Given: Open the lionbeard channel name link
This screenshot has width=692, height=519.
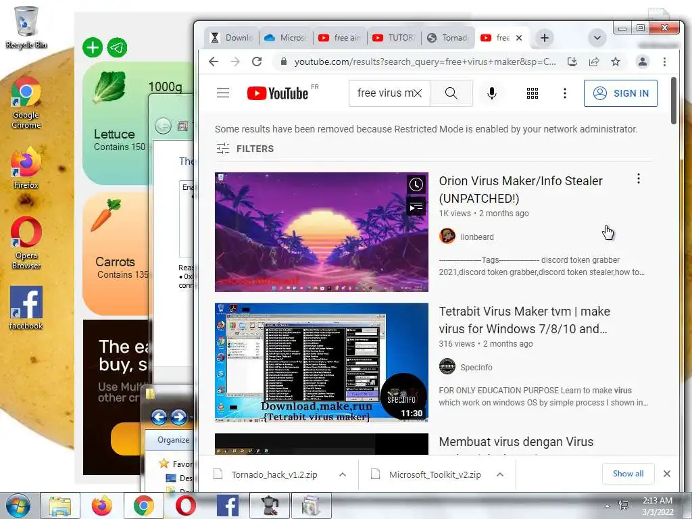Looking at the screenshot, I should pos(476,237).
